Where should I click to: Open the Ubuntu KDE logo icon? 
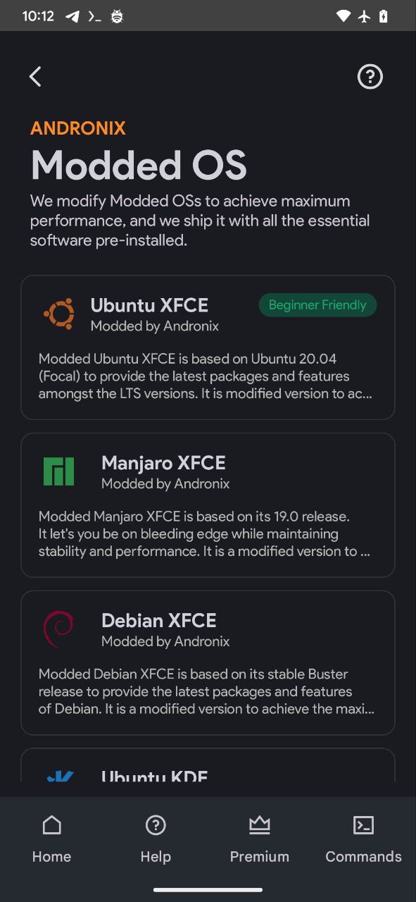click(x=59, y=775)
